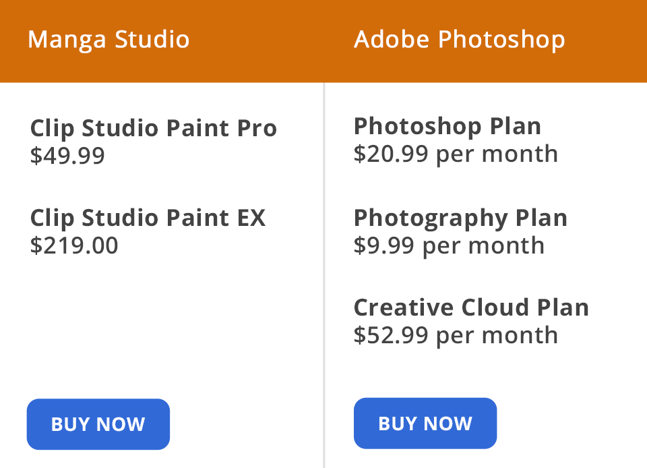Click the $49.99 price text
647x468 pixels.
point(67,155)
